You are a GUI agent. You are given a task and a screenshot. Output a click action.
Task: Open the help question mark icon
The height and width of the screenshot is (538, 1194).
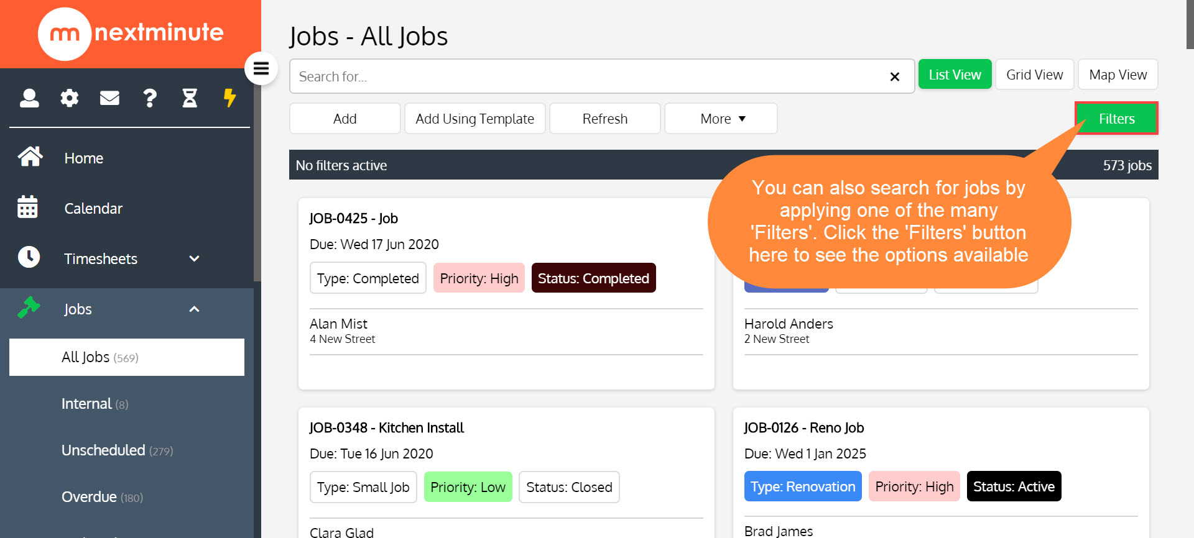[150, 98]
